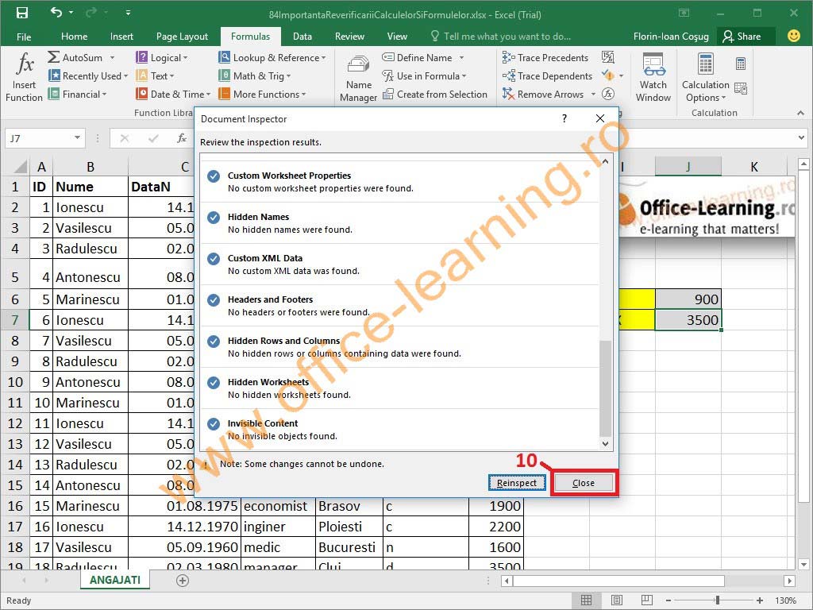Open the Ribbon Display Options button

[684, 13]
